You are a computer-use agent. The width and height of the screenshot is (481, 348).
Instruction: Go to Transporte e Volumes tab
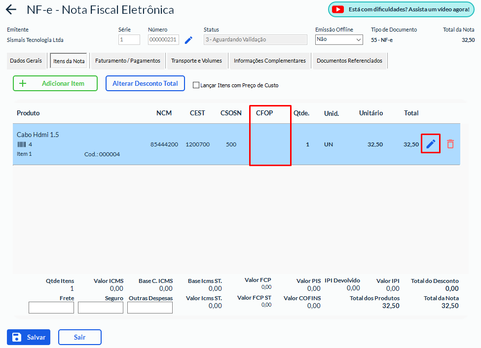pos(196,61)
